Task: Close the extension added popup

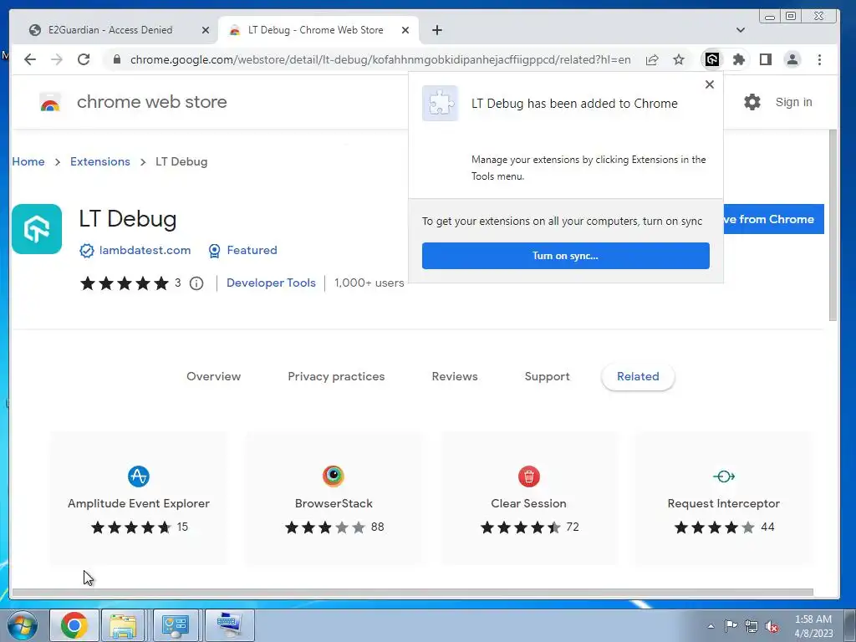Action: pos(709,84)
